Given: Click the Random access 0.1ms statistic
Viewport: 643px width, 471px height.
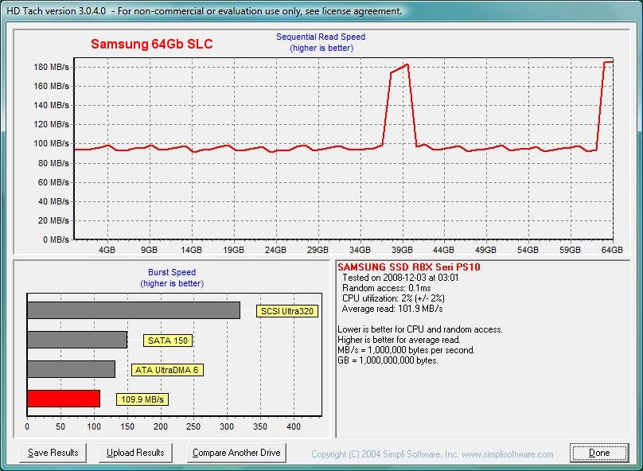Looking at the screenshot, I should [386, 289].
